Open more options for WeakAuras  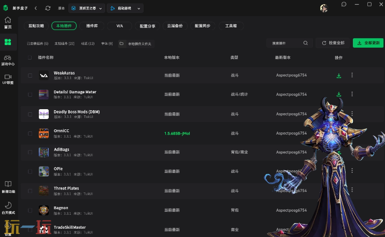tap(352, 75)
